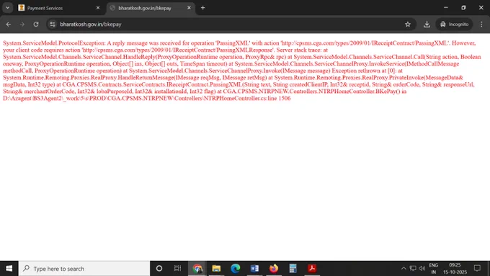Minimize the Chrome window
490x276 pixels.
446,7
